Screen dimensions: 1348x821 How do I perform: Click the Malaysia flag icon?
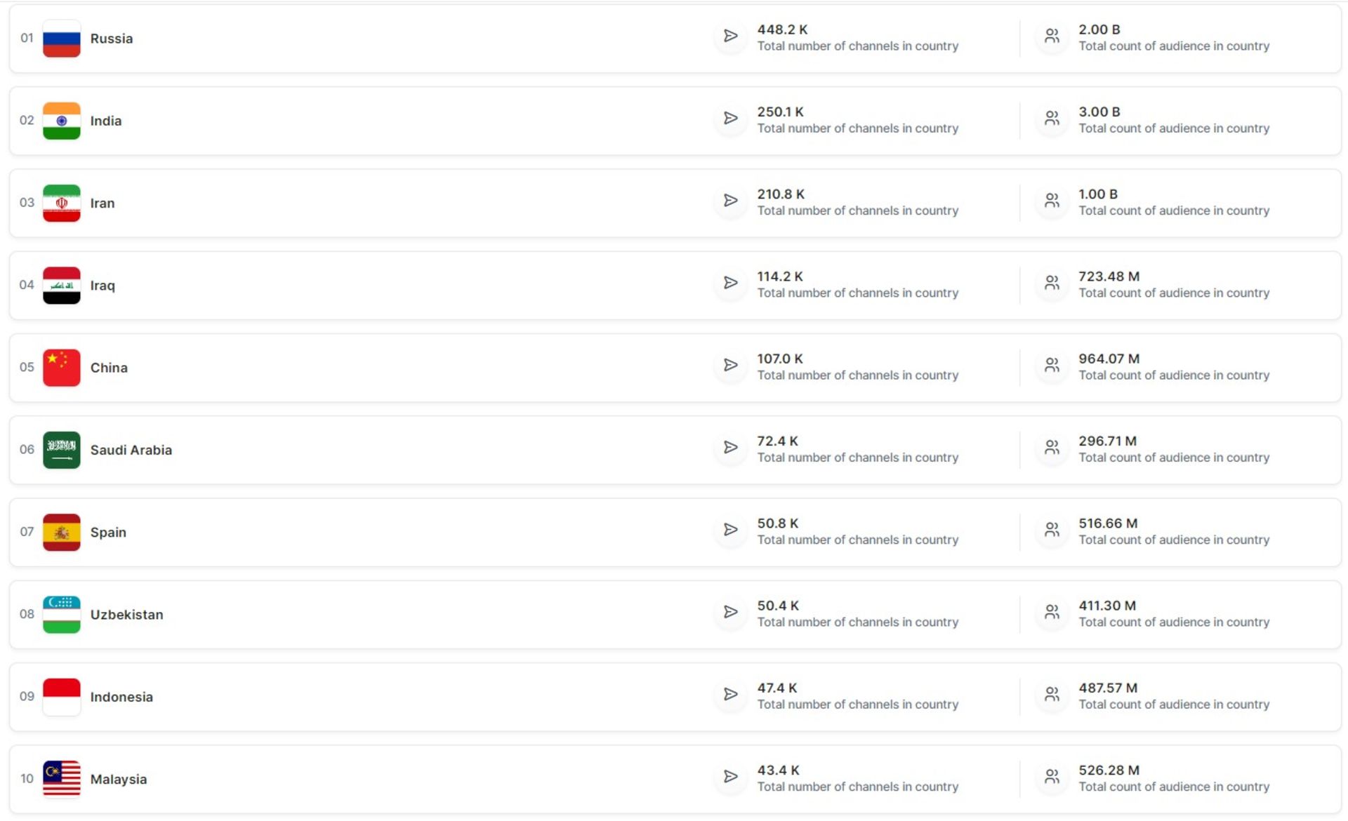(62, 779)
